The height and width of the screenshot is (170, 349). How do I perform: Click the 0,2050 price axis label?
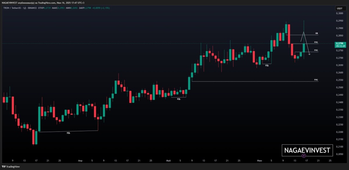(339, 154)
